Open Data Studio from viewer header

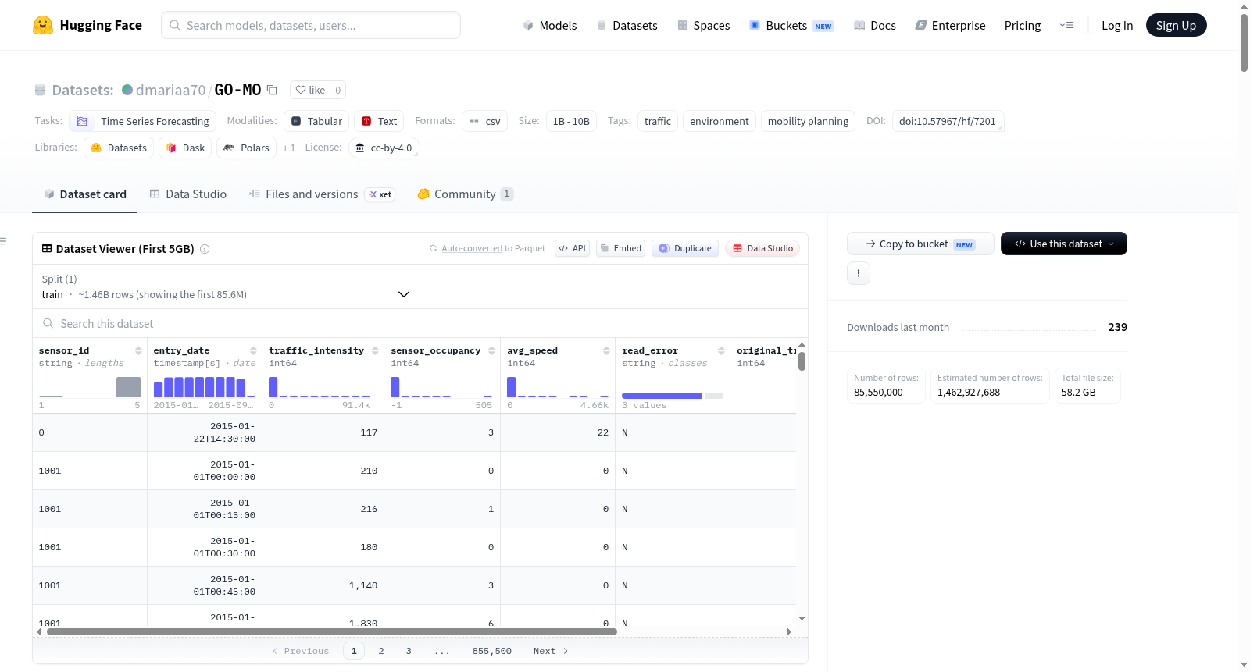tap(762, 248)
